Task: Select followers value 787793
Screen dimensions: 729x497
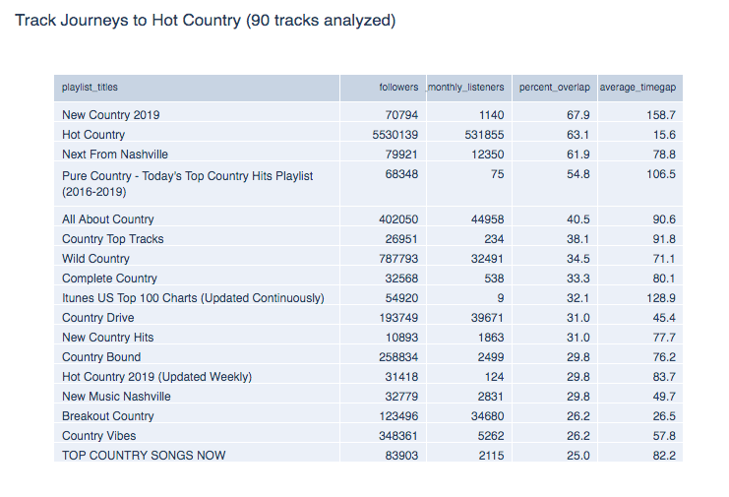Action: (x=398, y=258)
